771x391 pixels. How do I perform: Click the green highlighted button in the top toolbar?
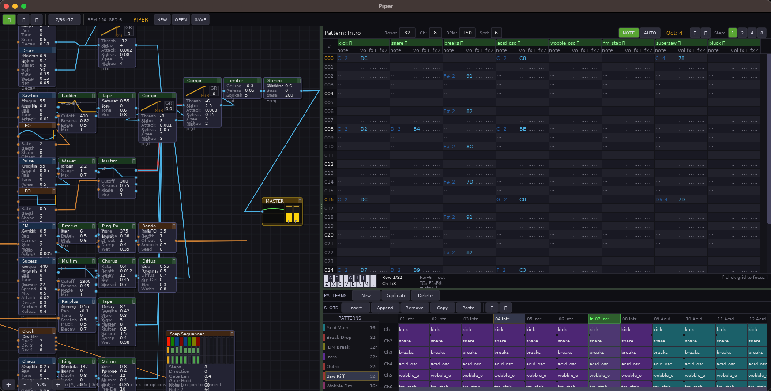9,19
